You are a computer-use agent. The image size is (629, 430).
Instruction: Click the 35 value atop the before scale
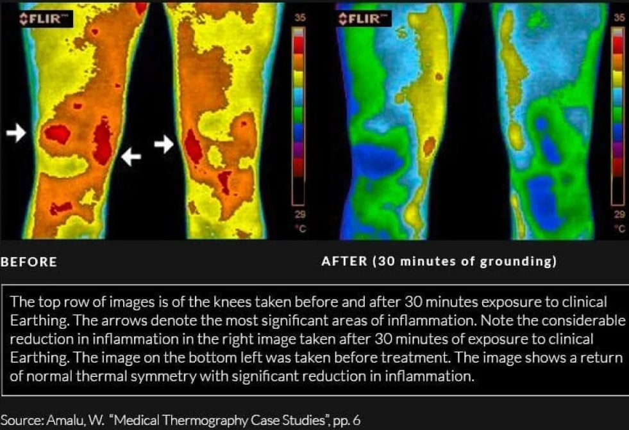tap(299, 18)
